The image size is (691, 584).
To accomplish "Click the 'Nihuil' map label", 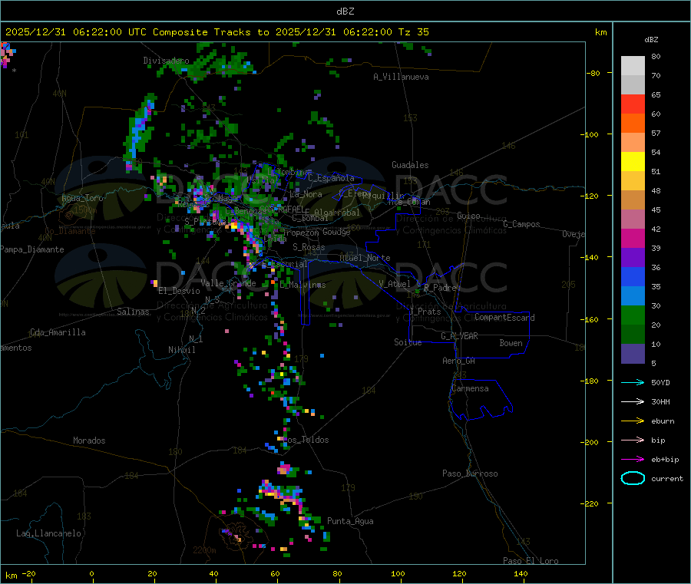I will [181, 350].
